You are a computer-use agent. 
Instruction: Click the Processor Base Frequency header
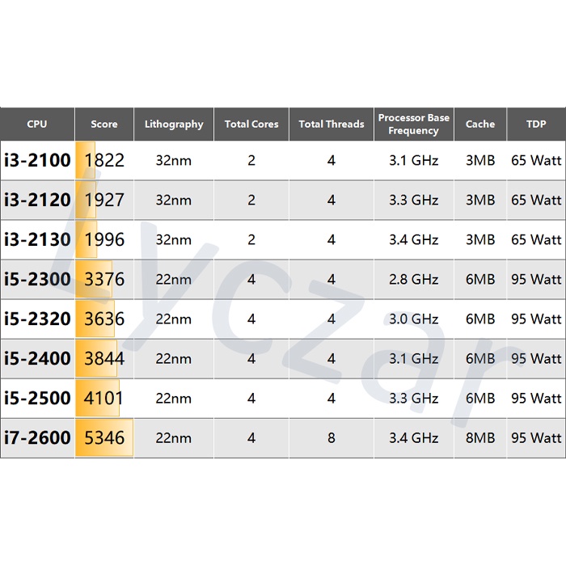pos(413,125)
